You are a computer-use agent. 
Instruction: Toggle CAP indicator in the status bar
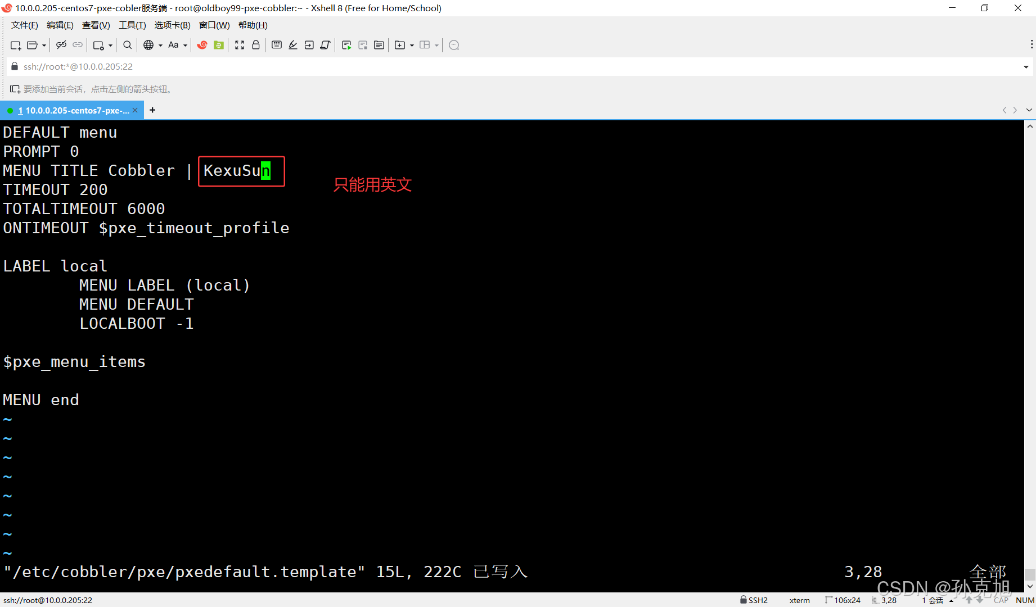point(1001,600)
